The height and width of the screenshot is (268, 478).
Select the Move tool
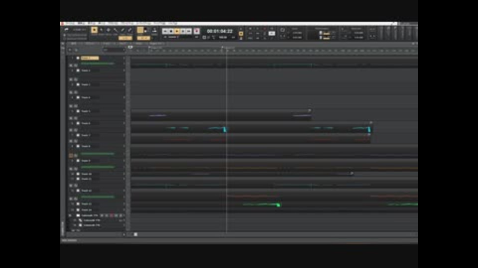[109, 30]
